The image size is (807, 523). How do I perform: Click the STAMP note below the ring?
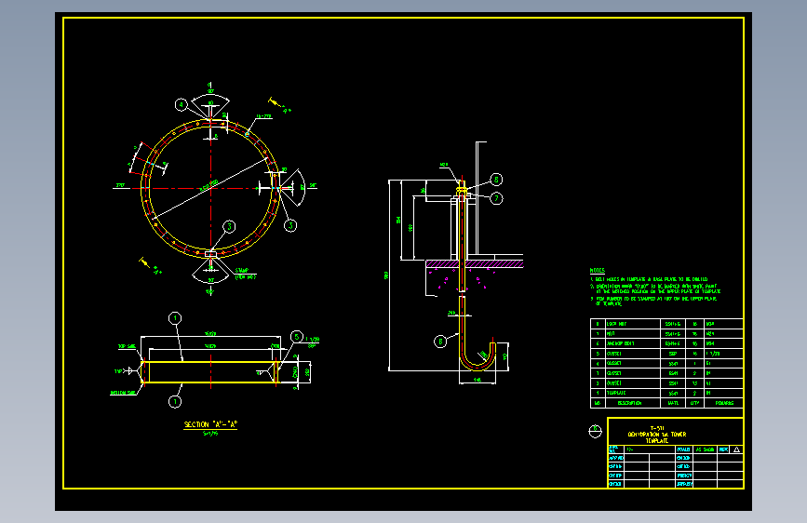pyautogui.click(x=246, y=274)
